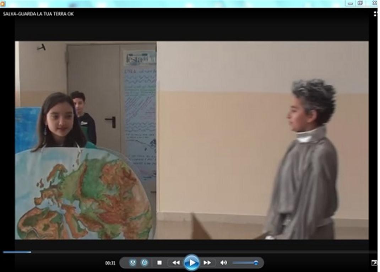Restore down the media player window
Screen dimensions: 380x272
coord(360,3)
